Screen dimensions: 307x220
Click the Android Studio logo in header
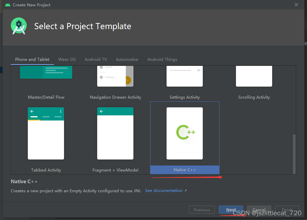pyautogui.click(x=19, y=26)
